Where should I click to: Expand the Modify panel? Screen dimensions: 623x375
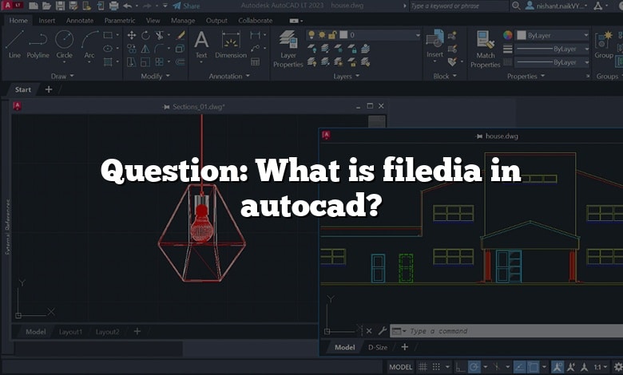[155, 76]
